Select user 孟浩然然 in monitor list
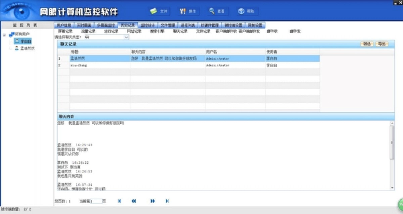The height and width of the screenshot is (214, 403). (x=27, y=48)
